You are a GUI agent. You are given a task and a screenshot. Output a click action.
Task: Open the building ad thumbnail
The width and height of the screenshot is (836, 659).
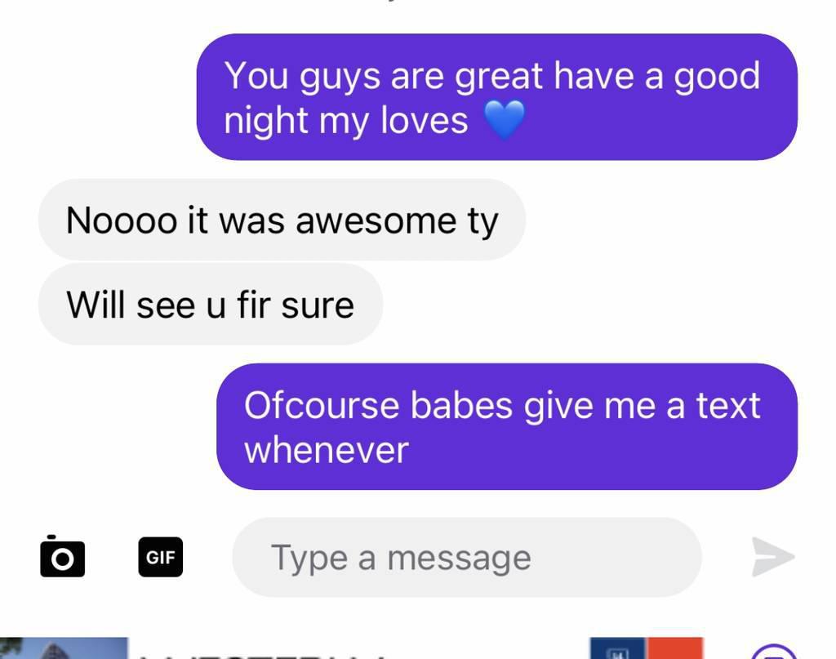64,648
